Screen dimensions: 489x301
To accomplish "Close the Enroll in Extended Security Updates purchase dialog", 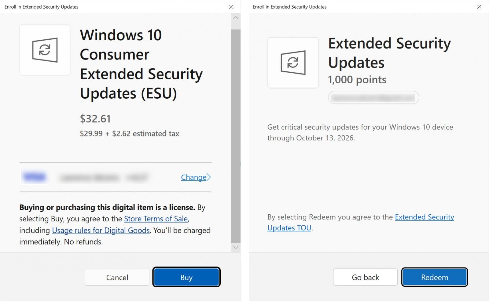I will (231, 7).
